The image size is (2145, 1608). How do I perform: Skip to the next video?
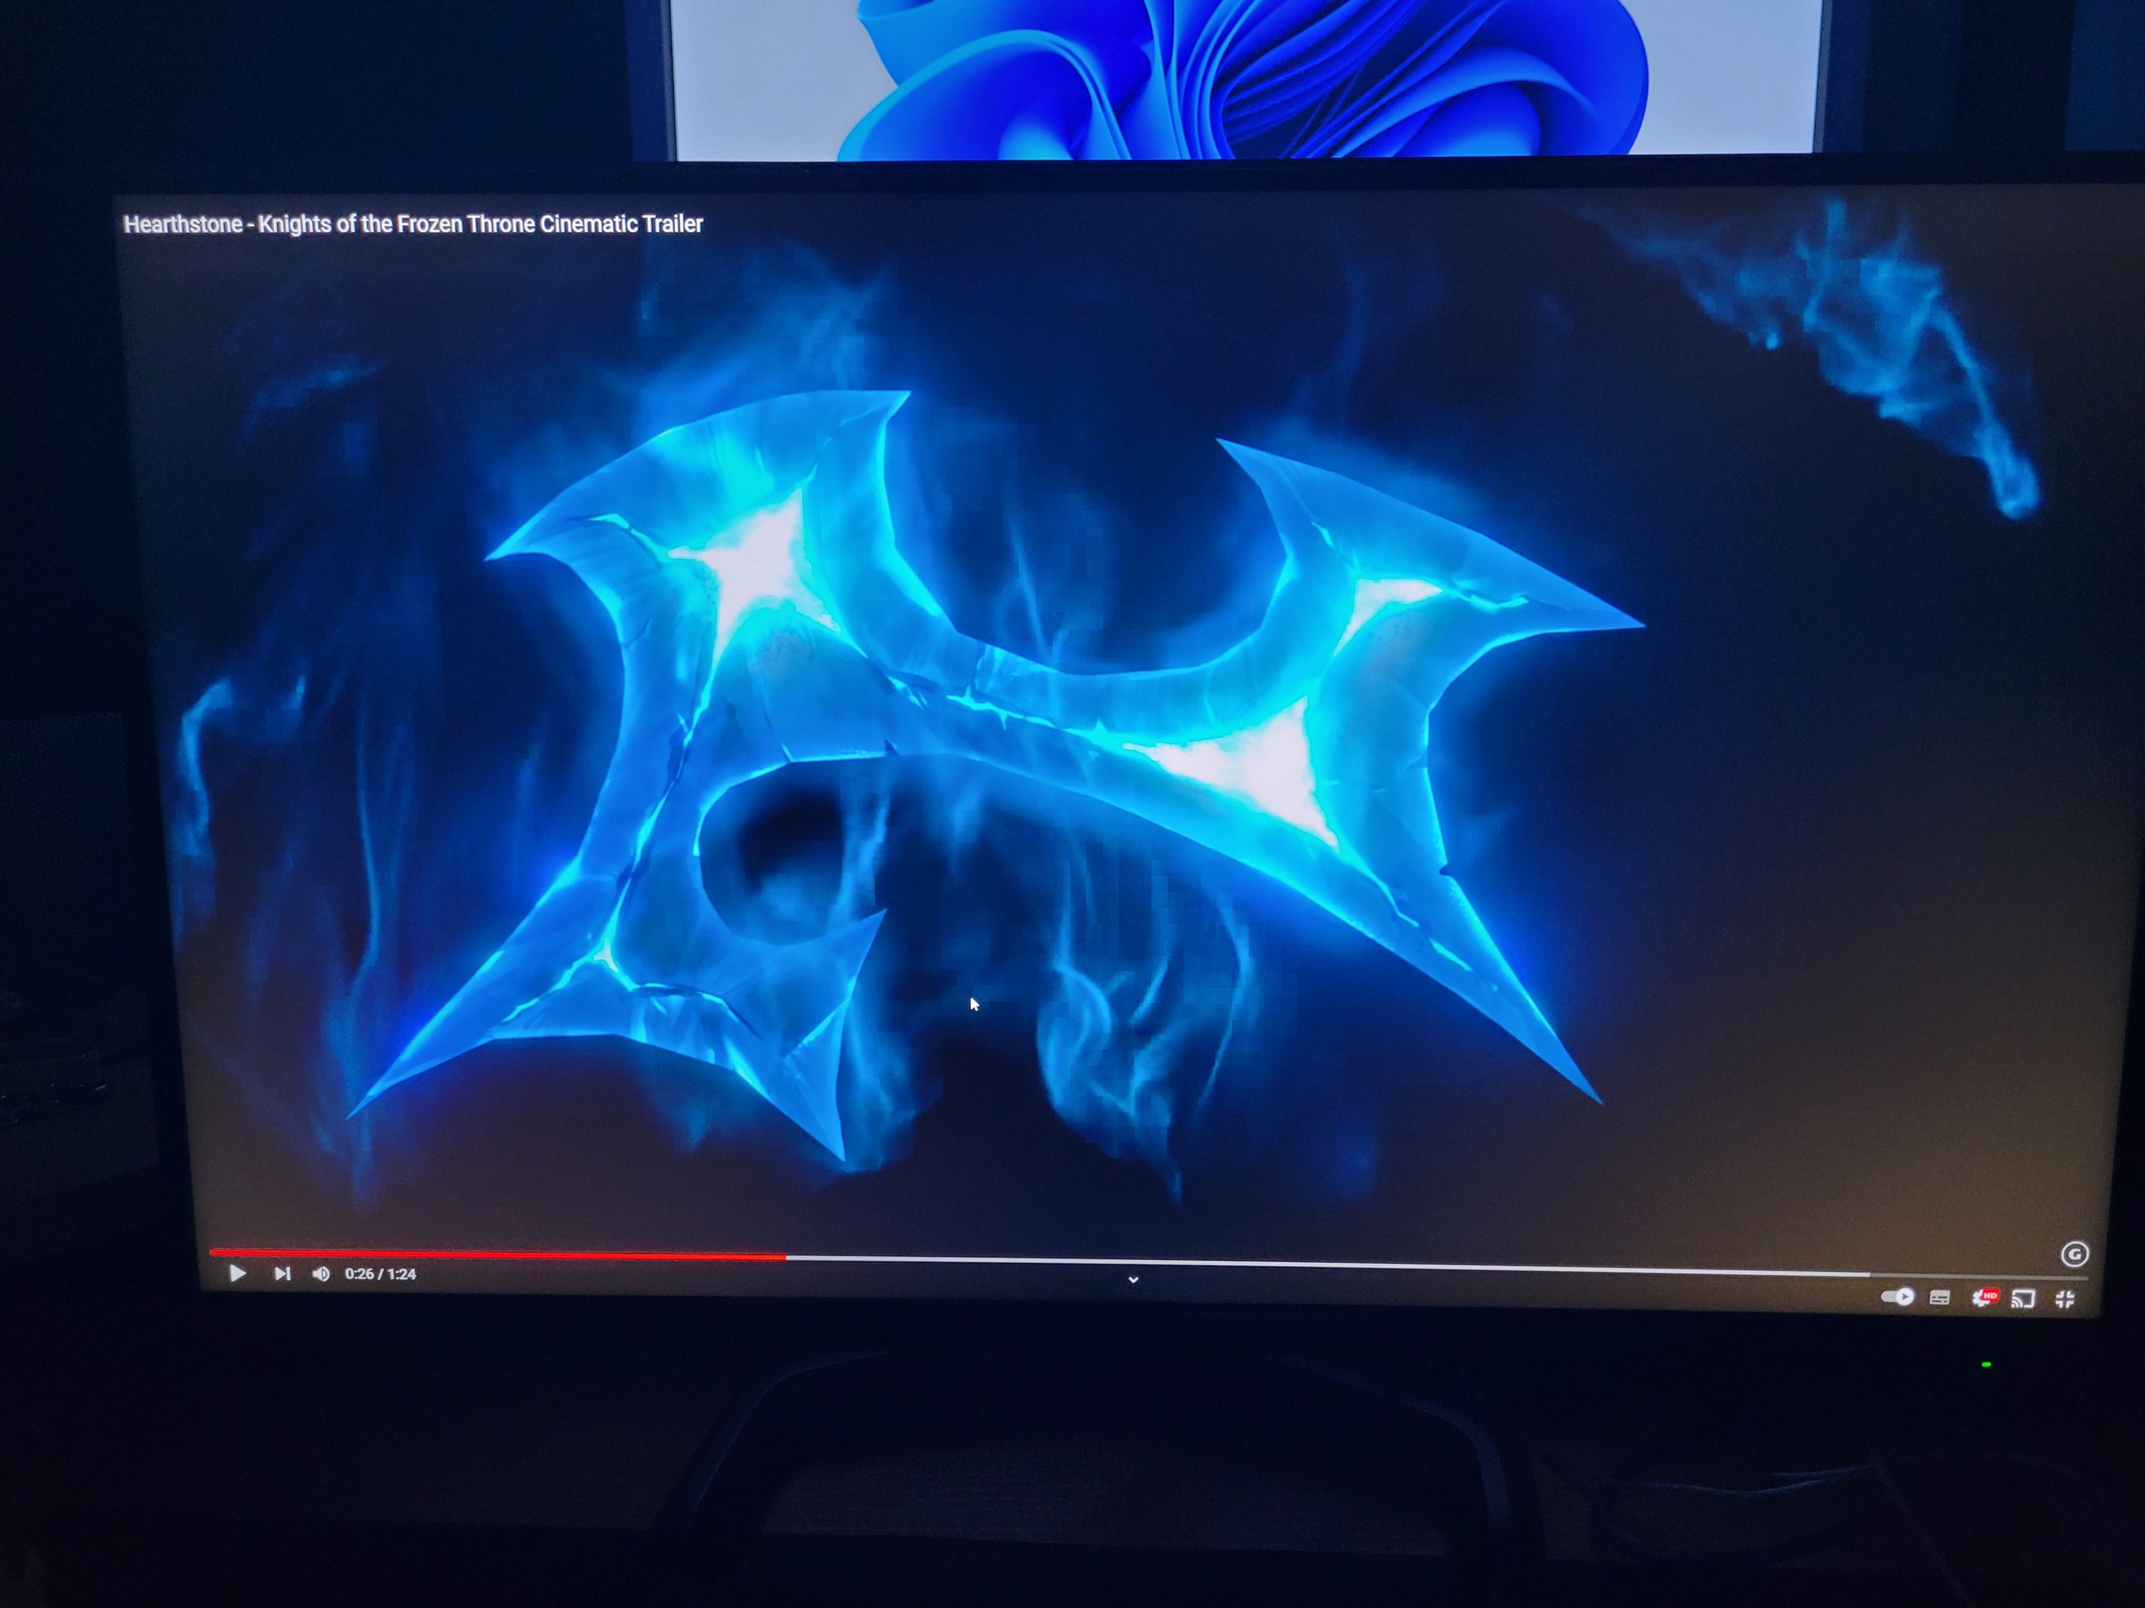282,1274
